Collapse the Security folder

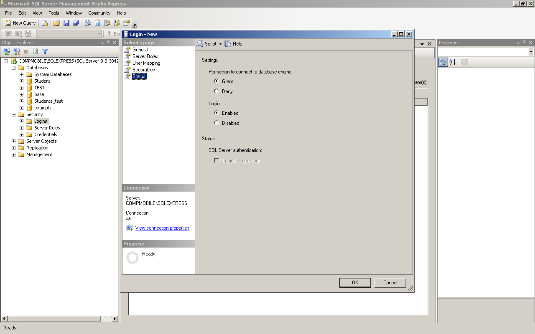tap(13, 114)
